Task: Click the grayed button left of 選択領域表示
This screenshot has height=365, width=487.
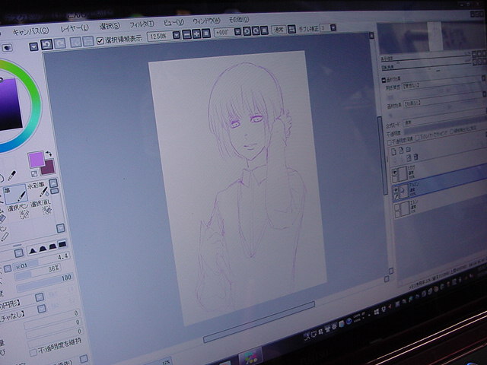Action: click(88, 42)
